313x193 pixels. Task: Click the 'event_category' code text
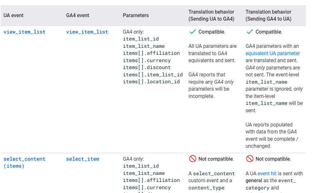(271, 184)
